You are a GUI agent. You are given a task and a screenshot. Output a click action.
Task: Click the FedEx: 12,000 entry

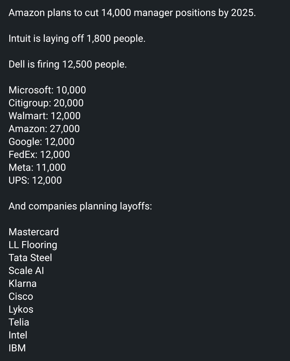tap(39, 154)
